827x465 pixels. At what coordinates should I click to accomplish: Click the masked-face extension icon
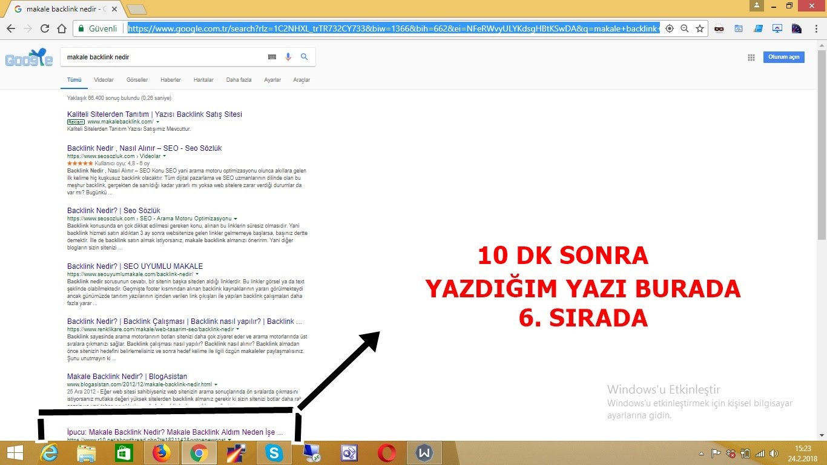(719, 28)
